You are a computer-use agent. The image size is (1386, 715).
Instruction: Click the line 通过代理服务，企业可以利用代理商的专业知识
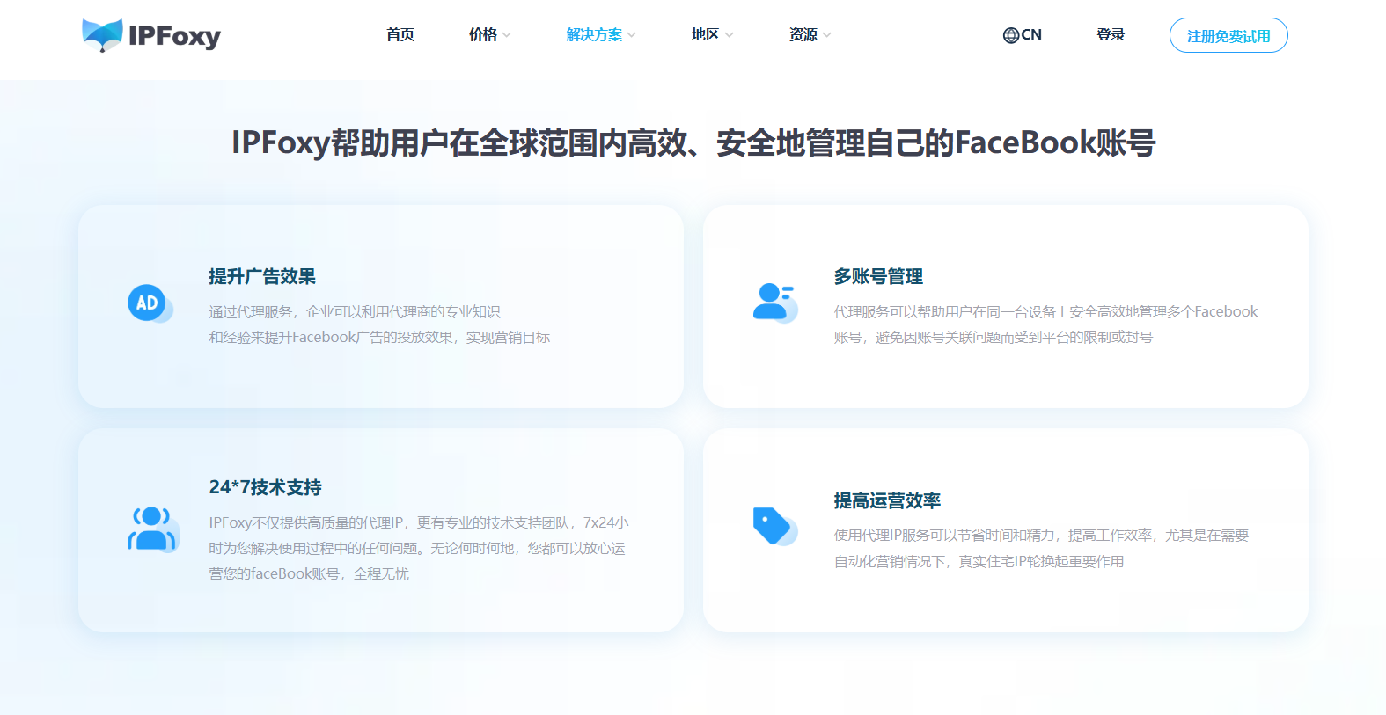[355, 312]
